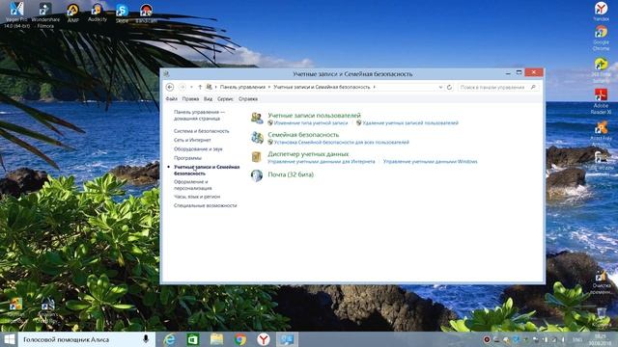Open the Правка menu
Image resolution: width=618 pixels, height=347 pixels.
[190, 98]
